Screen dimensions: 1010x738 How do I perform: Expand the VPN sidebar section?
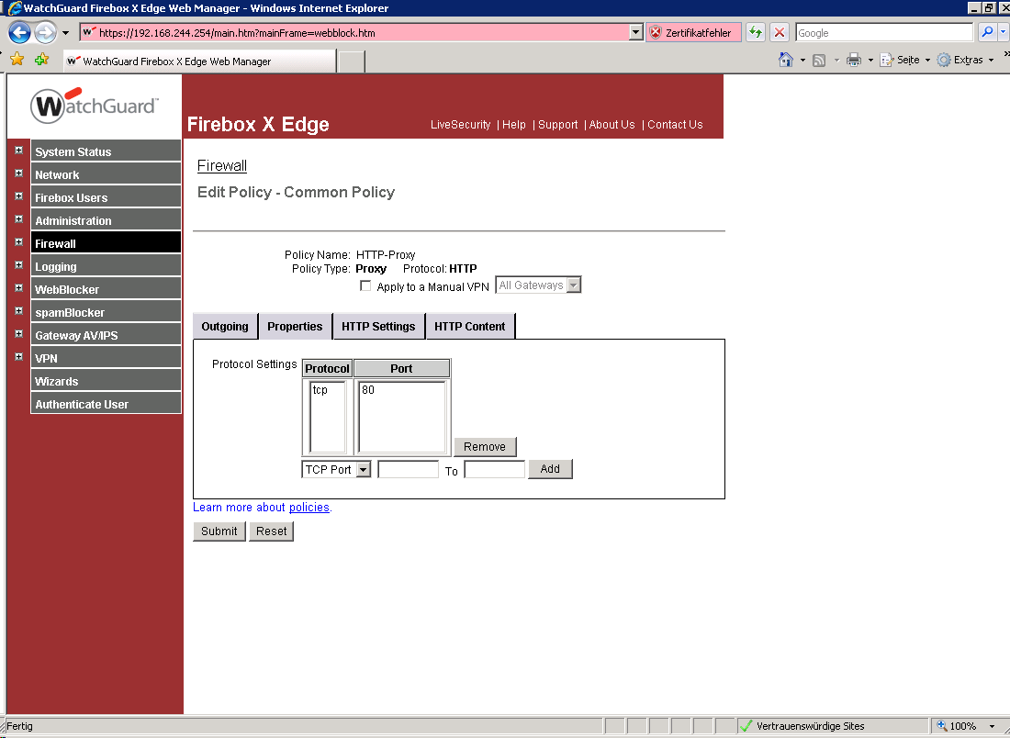pyautogui.click(x=18, y=357)
